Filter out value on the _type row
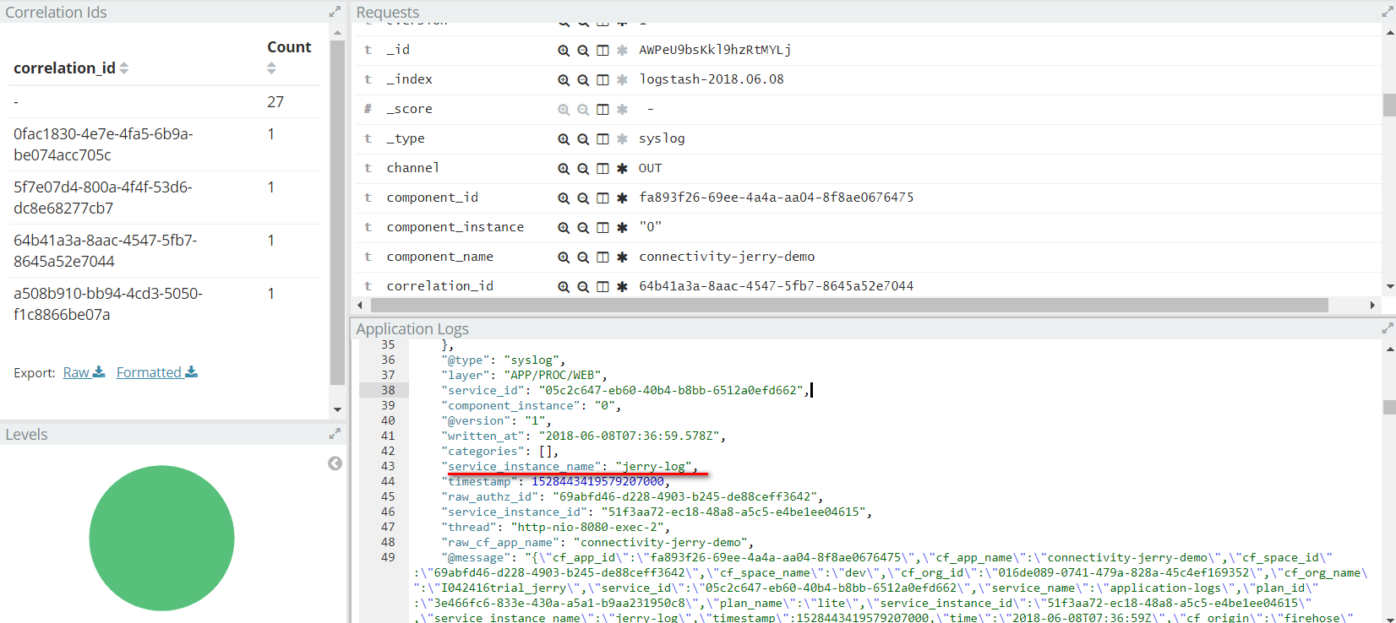Image resolution: width=1396 pixels, height=623 pixels. point(583,139)
